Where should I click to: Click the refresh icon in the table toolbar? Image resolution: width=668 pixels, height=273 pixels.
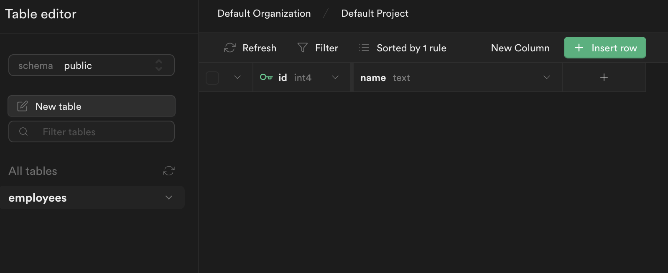(229, 48)
